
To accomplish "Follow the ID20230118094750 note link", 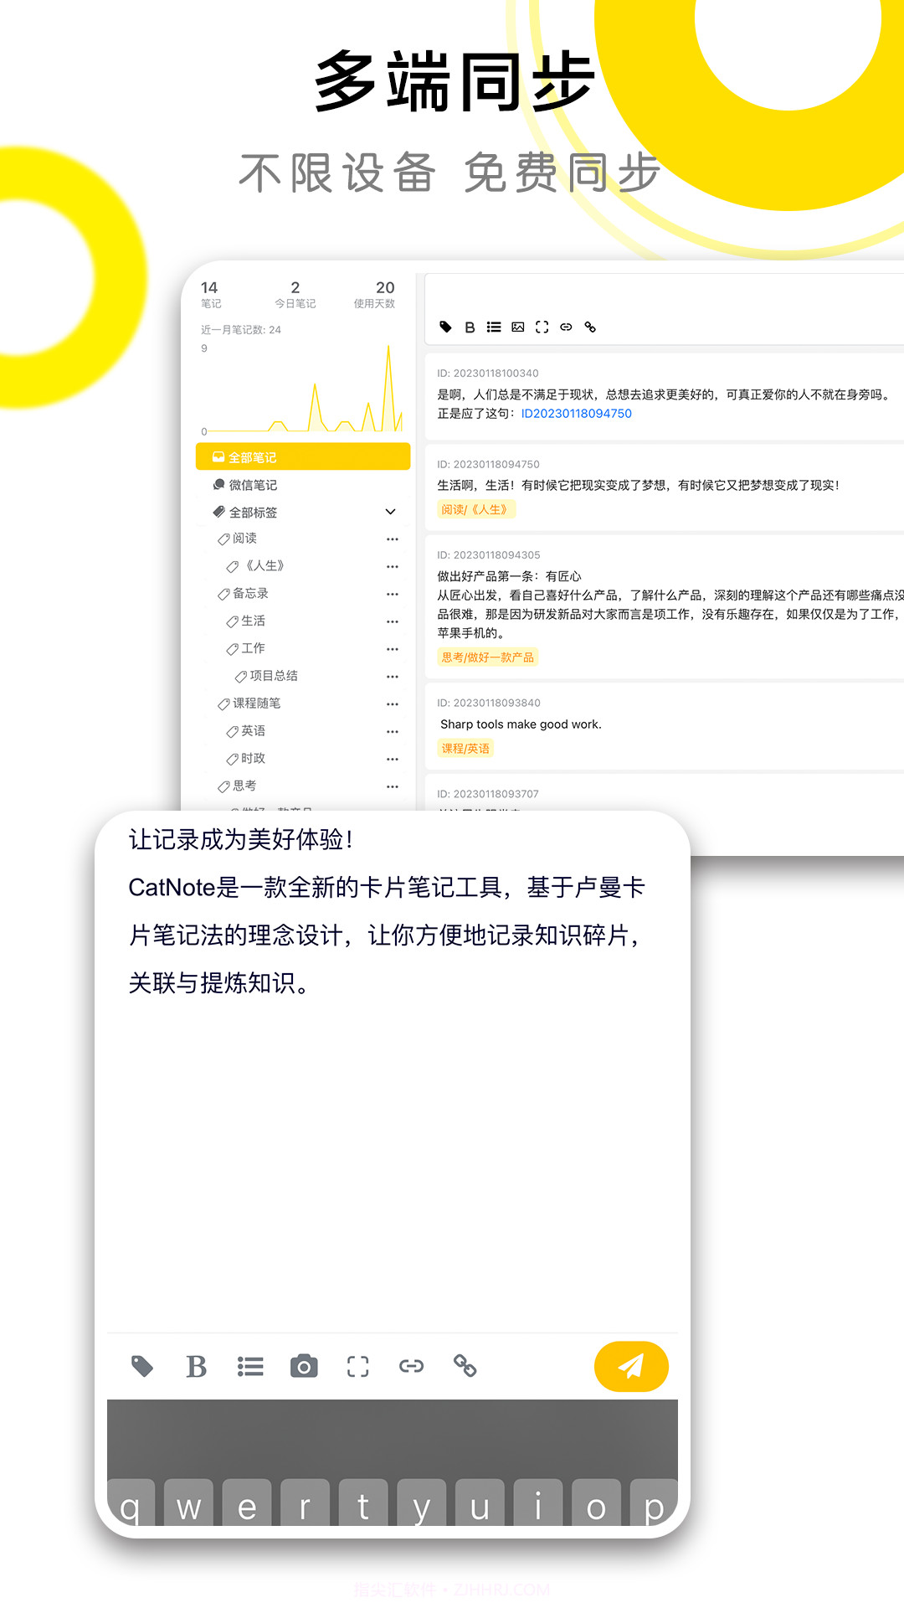I will (x=576, y=414).
